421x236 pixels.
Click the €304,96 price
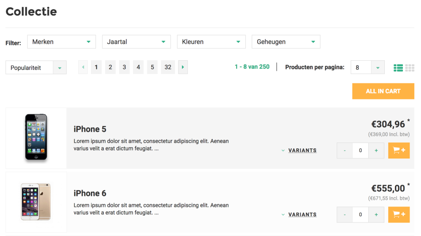point(388,124)
